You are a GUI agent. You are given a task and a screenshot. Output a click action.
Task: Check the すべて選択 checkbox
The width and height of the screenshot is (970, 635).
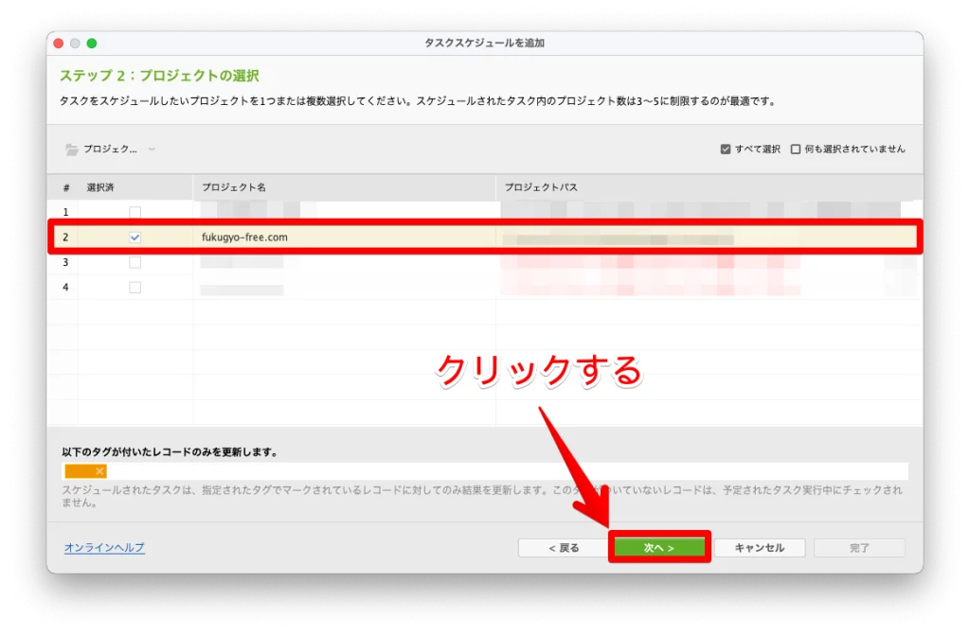726,149
